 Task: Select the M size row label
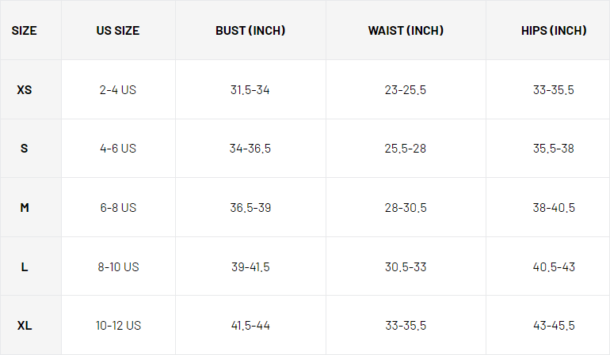point(25,208)
